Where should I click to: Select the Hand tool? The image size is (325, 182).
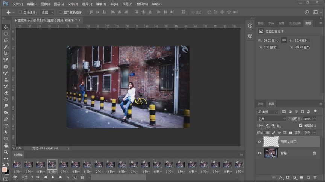pyautogui.click(x=6, y=145)
